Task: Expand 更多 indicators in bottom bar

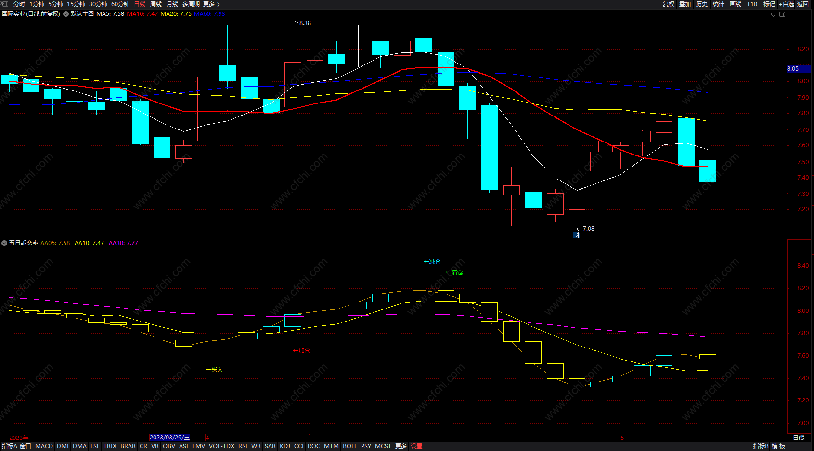Action: 401,446
